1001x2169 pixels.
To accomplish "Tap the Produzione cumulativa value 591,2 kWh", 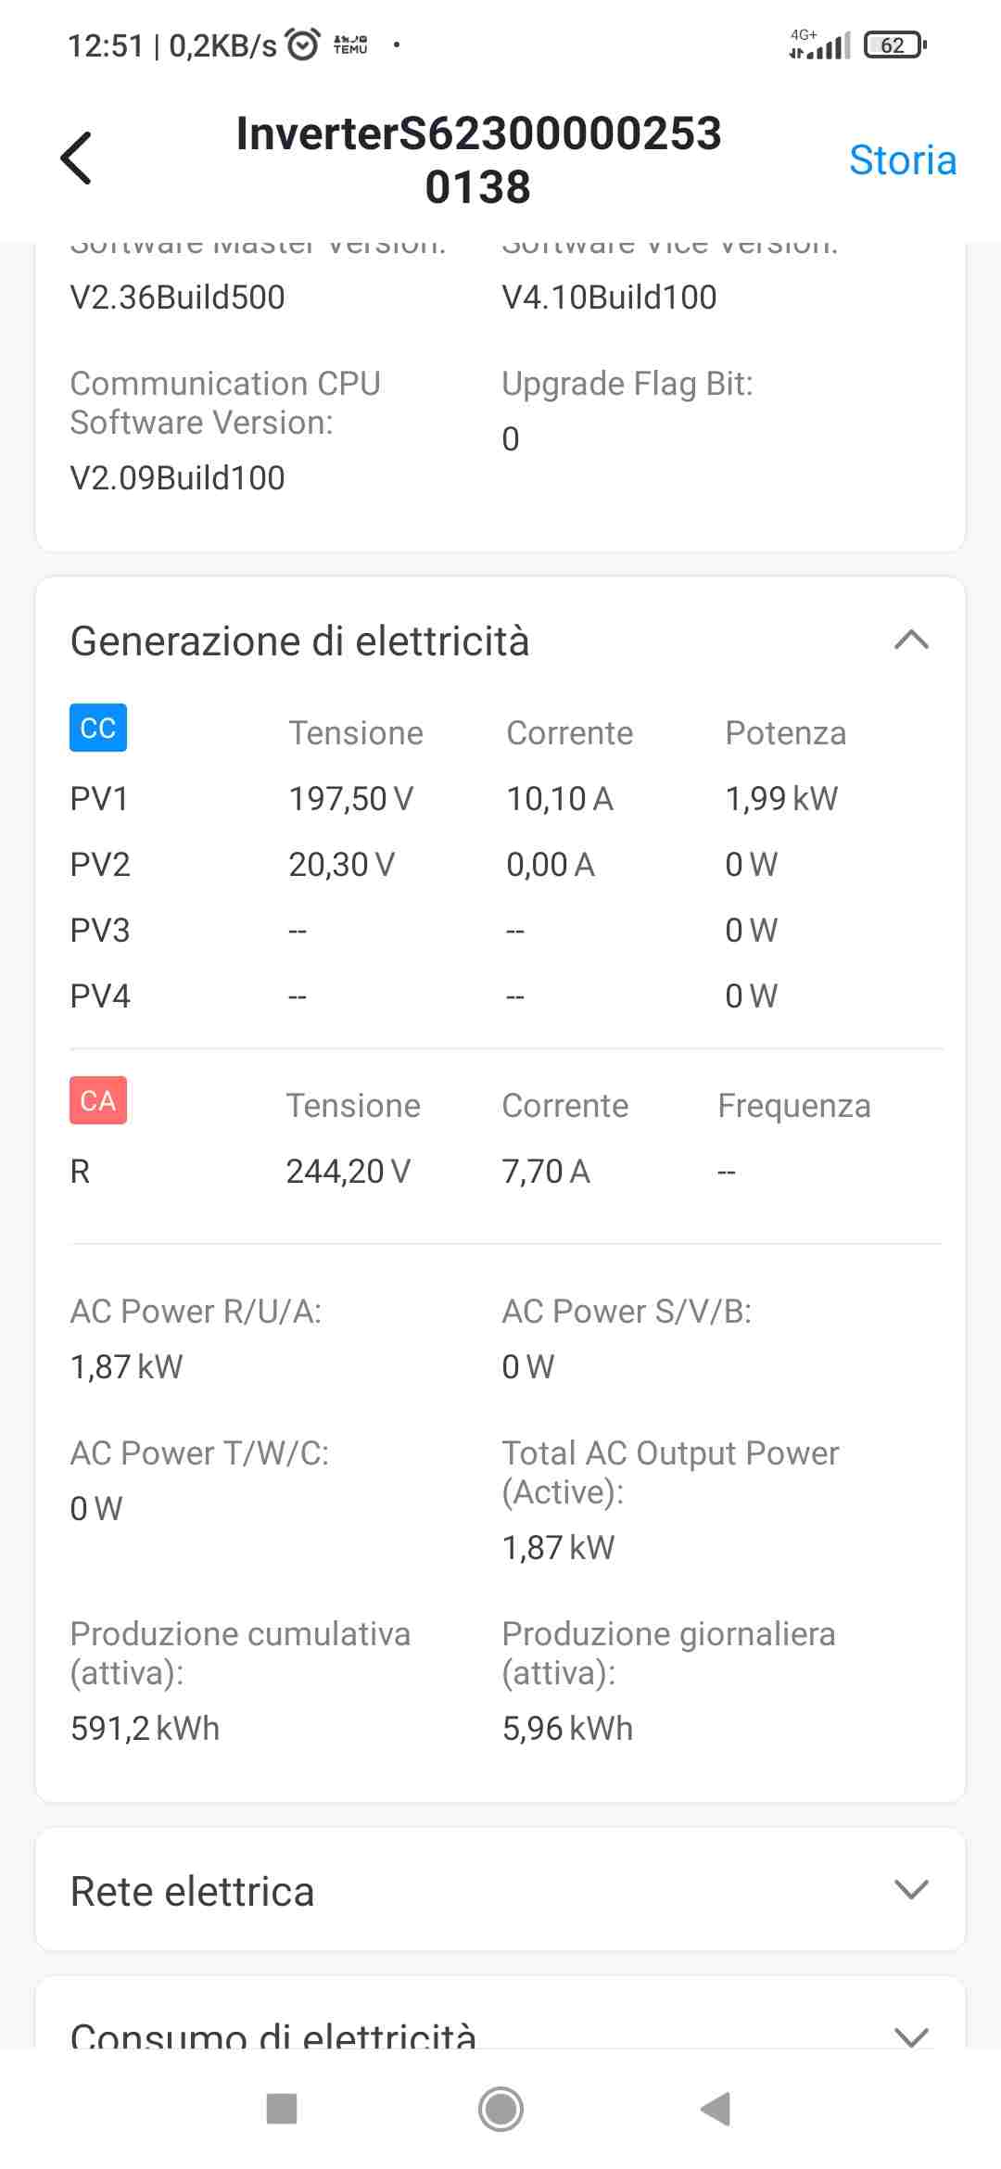I will click(145, 1728).
